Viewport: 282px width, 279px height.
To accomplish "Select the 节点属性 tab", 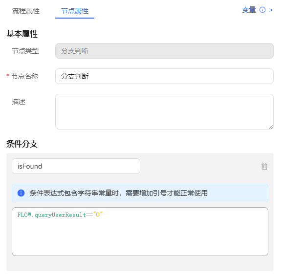I will tap(75, 11).
